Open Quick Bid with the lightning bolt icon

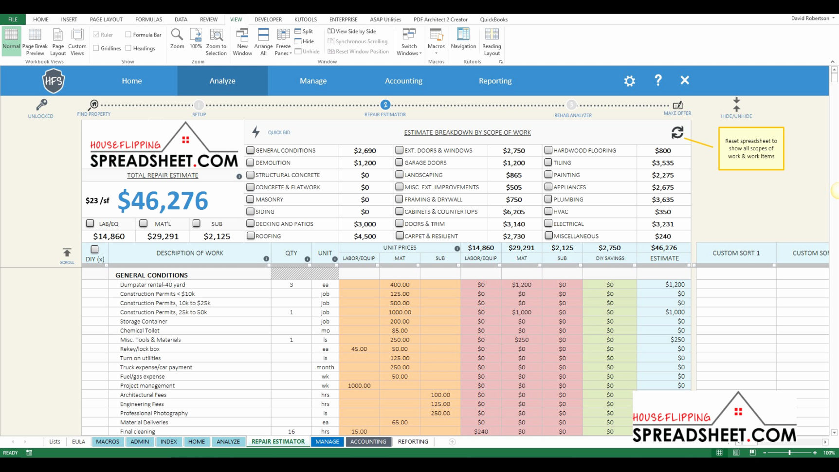[x=255, y=132]
